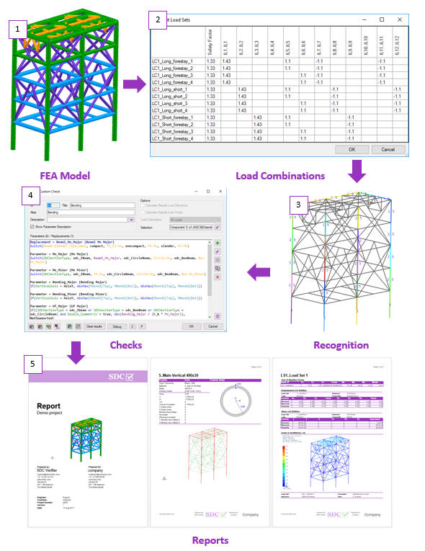
Task: Edit the parameter with the pencil icon beside the formula list
Action: pyautogui.click(x=218, y=251)
